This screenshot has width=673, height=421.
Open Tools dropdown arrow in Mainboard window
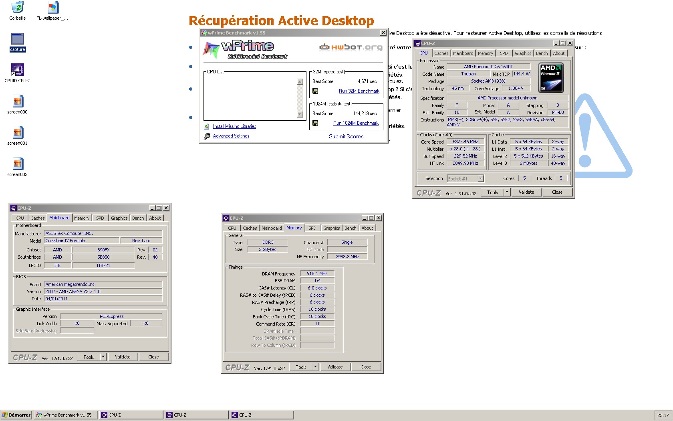103,357
